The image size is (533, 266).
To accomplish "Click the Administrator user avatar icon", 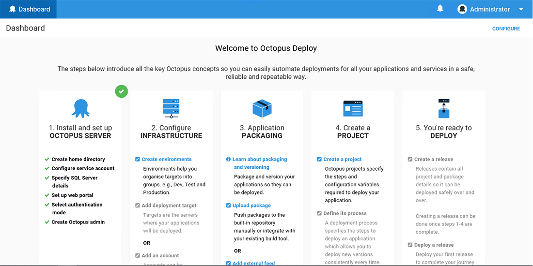I will pyautogui.click(x=462, y=9).
